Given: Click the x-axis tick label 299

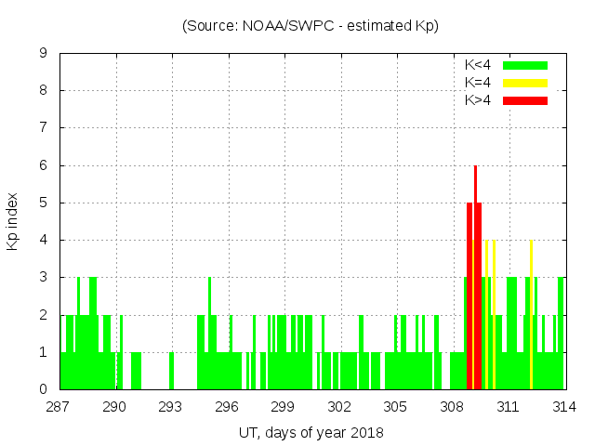Looking at the screenshot, I should click(x=284, y=406).
